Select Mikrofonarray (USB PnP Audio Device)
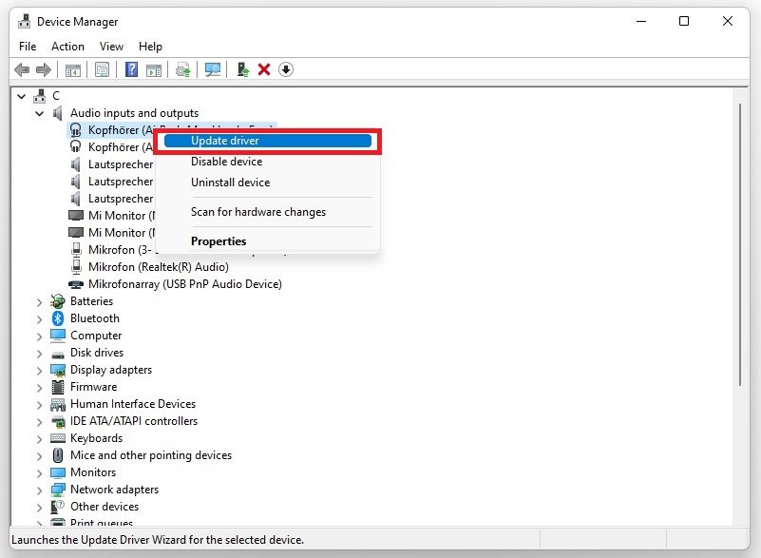This screenshot has height=558, width=761. click(x=184, y=284)
